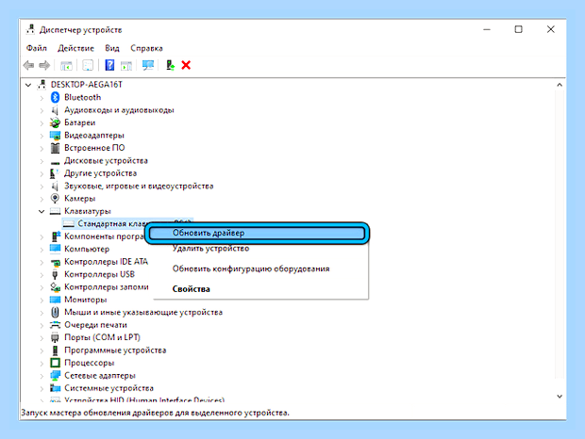Click the Клавиатуры category icon
Viewport: 585px width, 439px height.
(x=56, y=211)
